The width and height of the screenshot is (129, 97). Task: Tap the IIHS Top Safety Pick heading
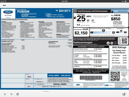pos(119,51)
